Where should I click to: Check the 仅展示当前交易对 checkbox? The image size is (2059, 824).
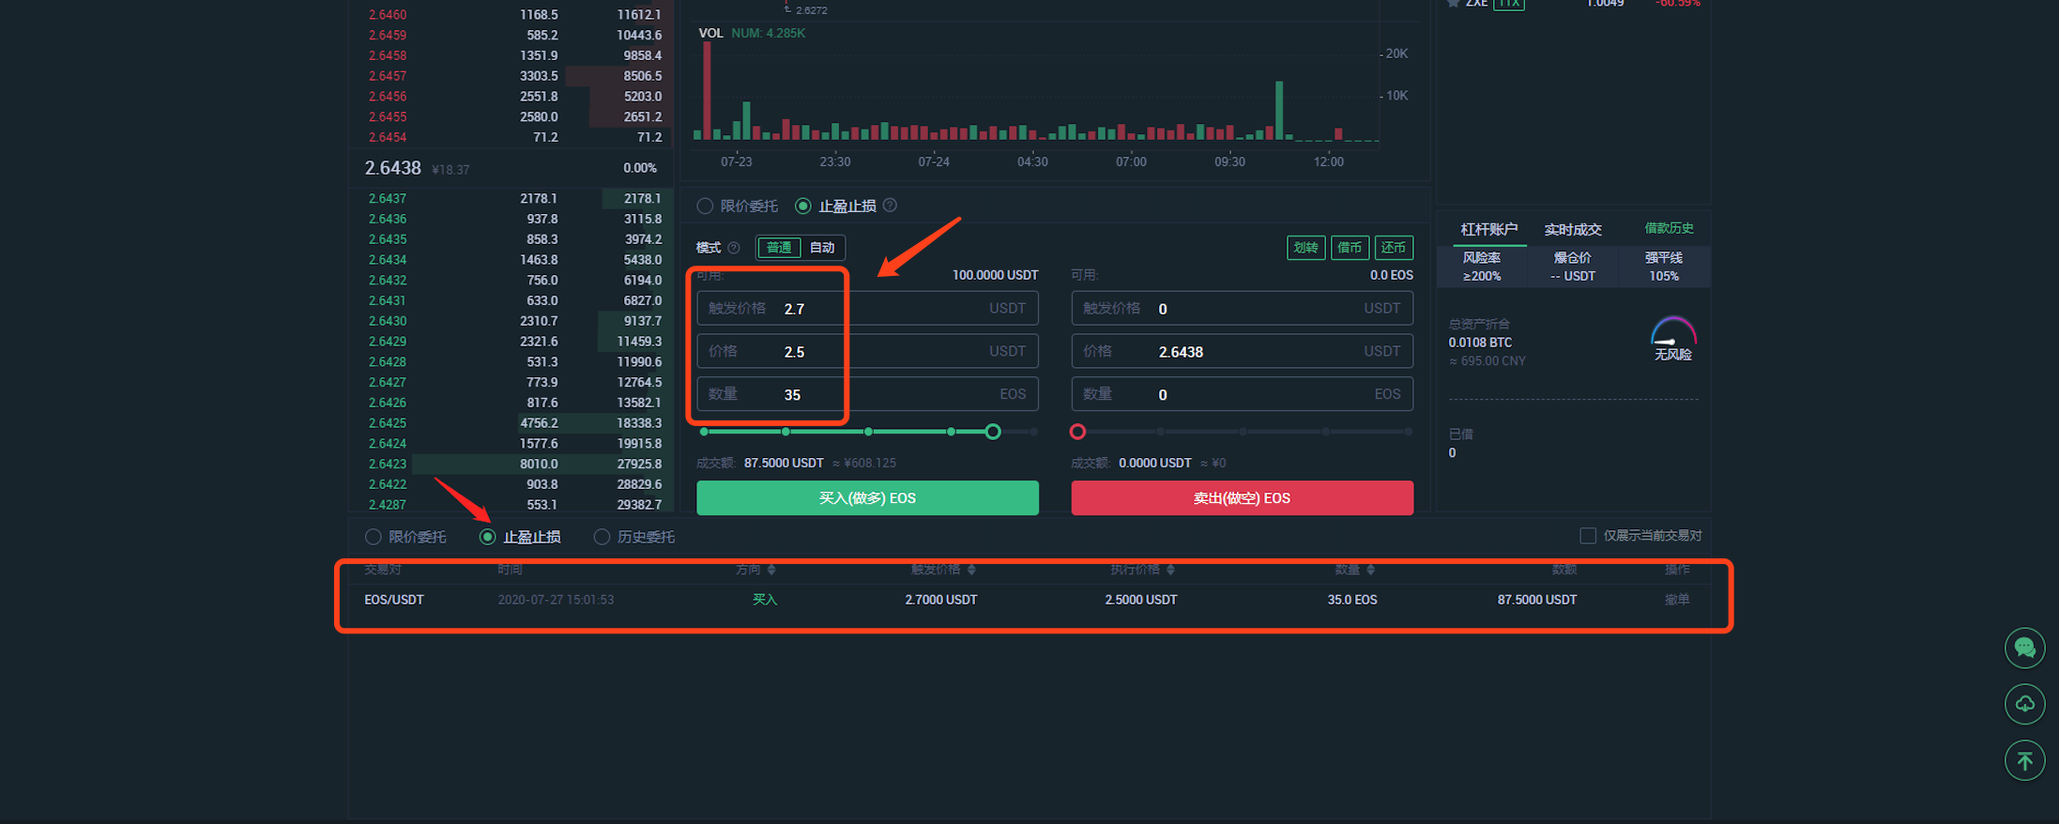pyautogui.click(x=1588, y=536)
